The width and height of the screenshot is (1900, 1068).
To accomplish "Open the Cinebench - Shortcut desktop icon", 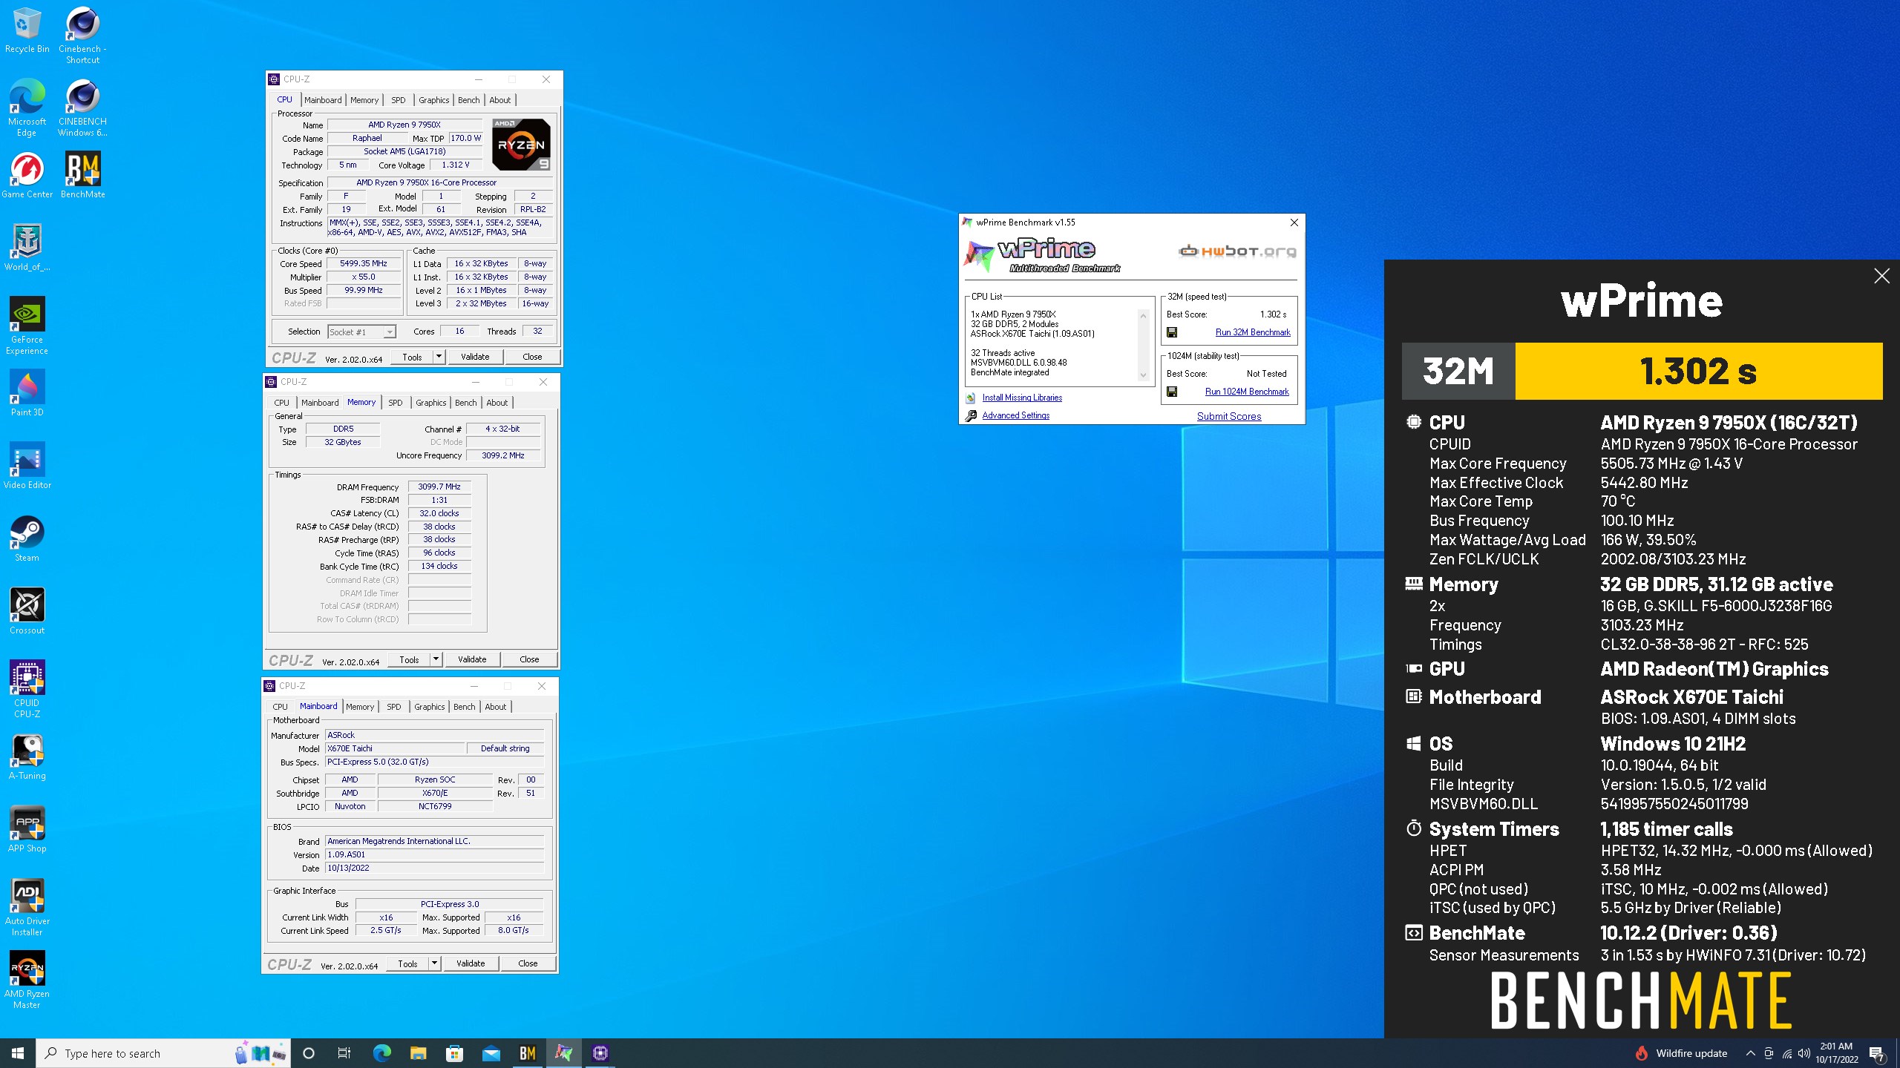I will (x=82, y=36).
